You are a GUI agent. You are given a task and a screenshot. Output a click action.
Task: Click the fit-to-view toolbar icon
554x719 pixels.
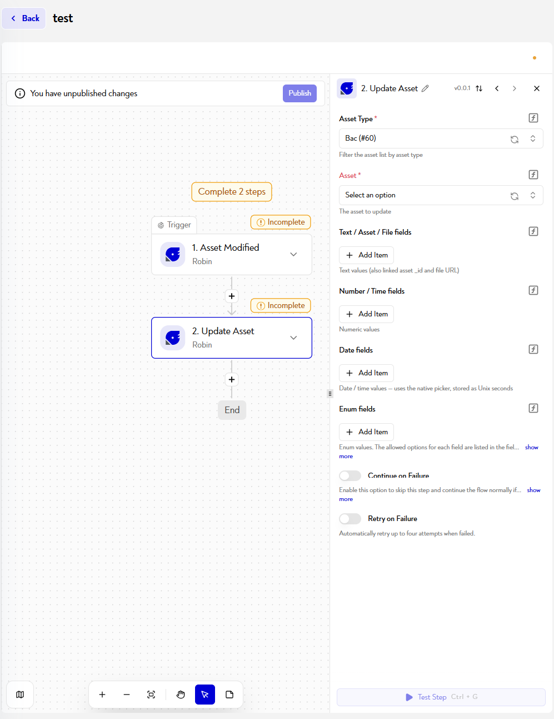[x=151, y=695]
